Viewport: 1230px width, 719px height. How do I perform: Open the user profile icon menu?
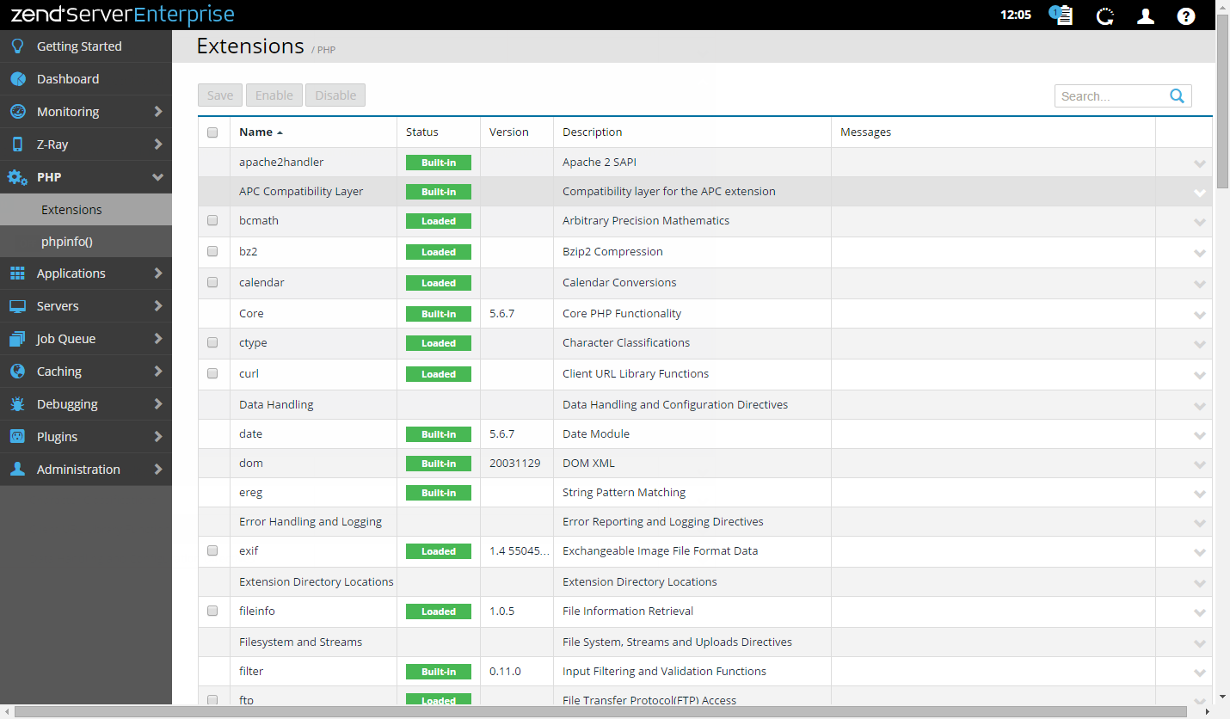click(1146, 15)
